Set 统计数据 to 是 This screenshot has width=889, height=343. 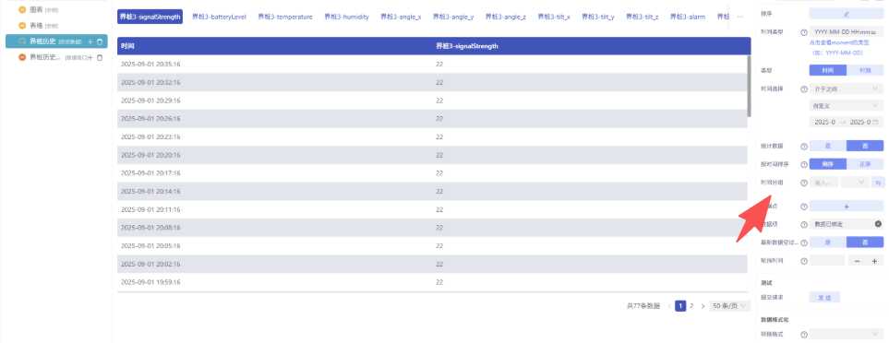(828, 146)
